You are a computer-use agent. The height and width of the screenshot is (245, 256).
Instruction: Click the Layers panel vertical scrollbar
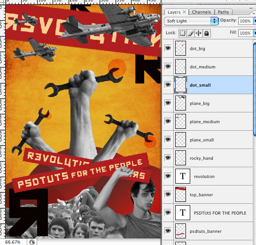(x=255, y=89)
